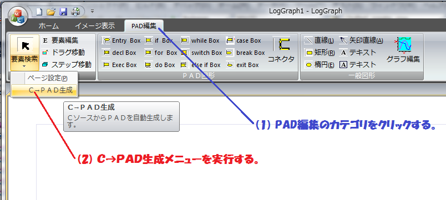
Task: Select the while Box tool
Action: (200, 40)
